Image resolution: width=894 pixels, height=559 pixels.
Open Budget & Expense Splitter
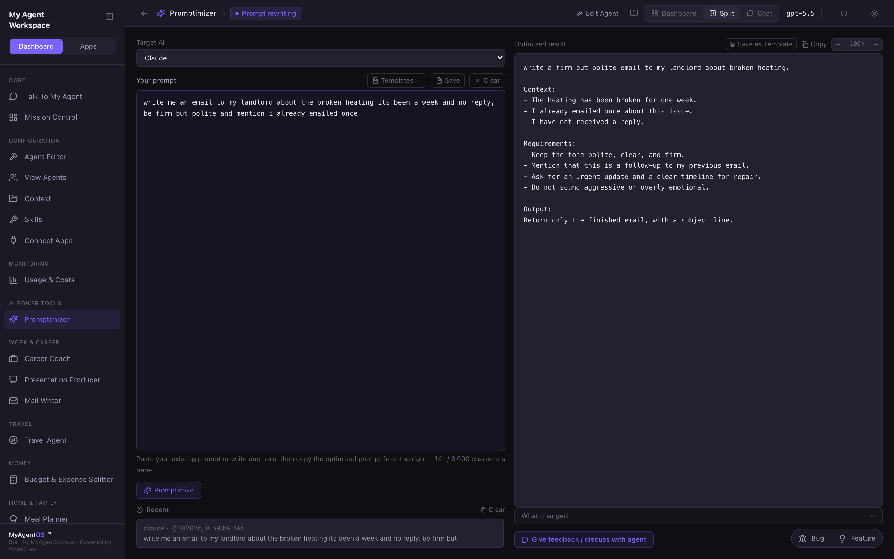pos(62,480)
